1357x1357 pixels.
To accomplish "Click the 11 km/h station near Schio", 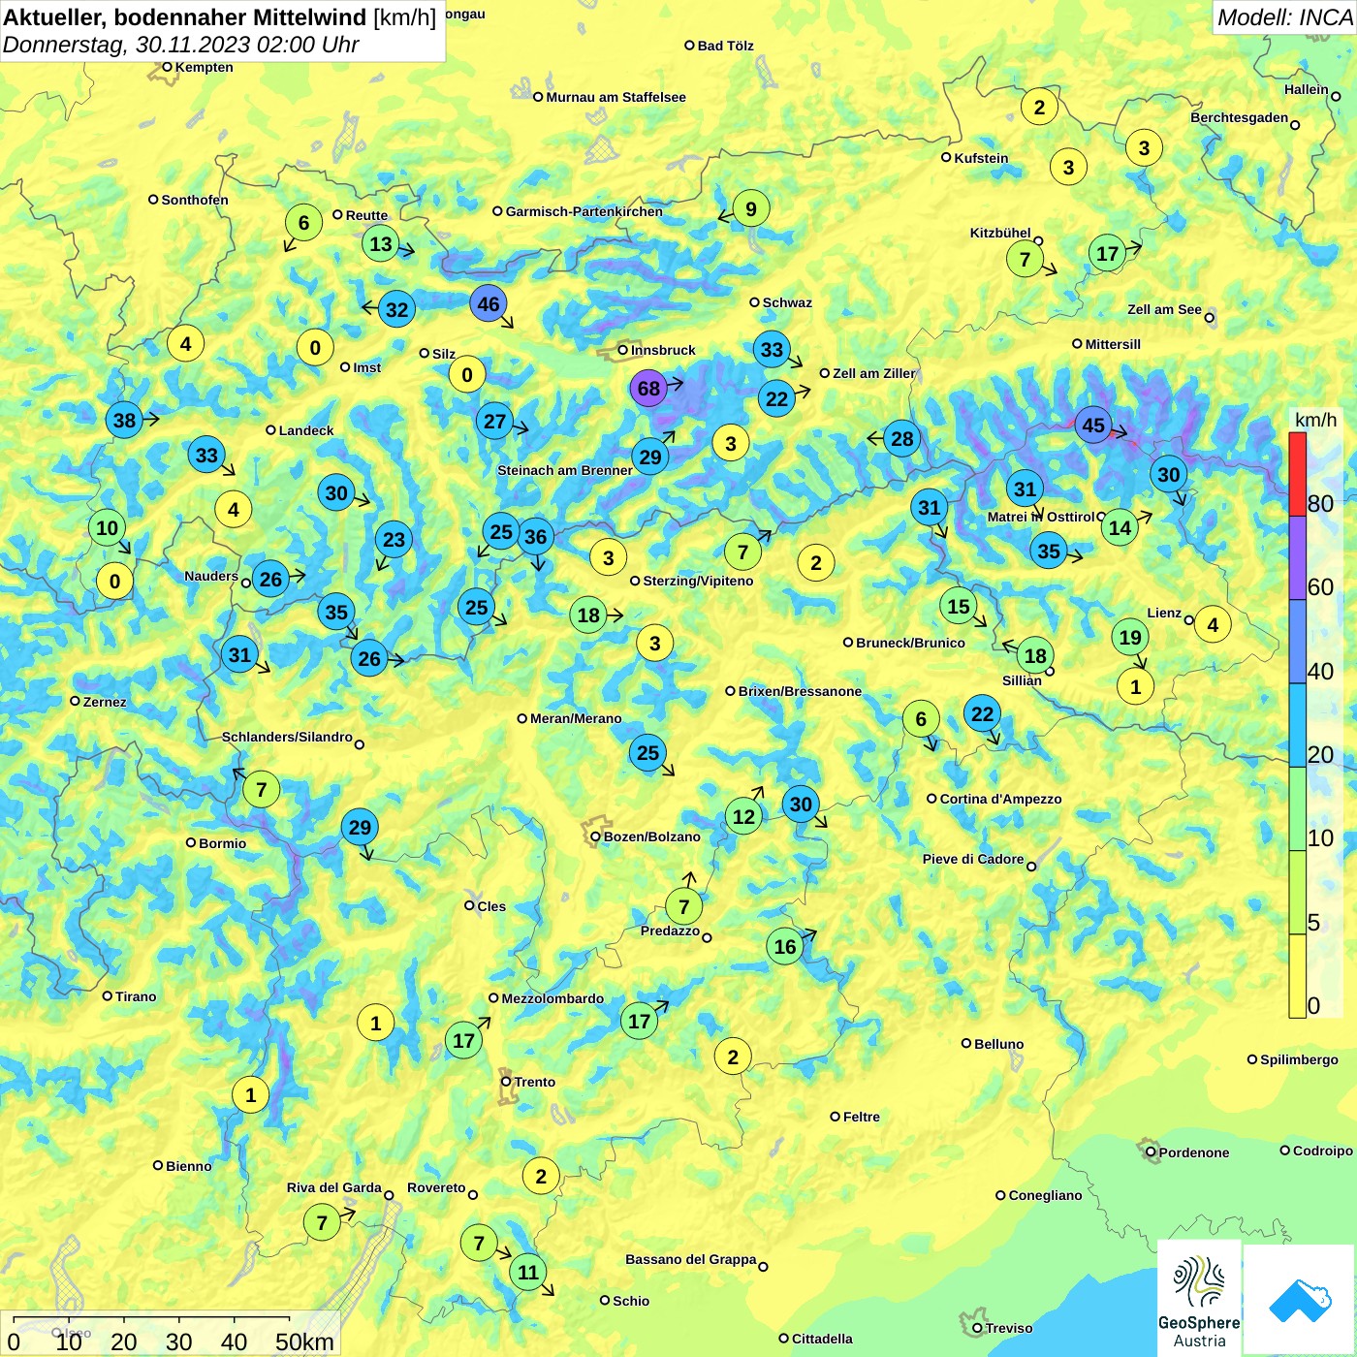I will pyautogui.click(x=528, y=1272).
